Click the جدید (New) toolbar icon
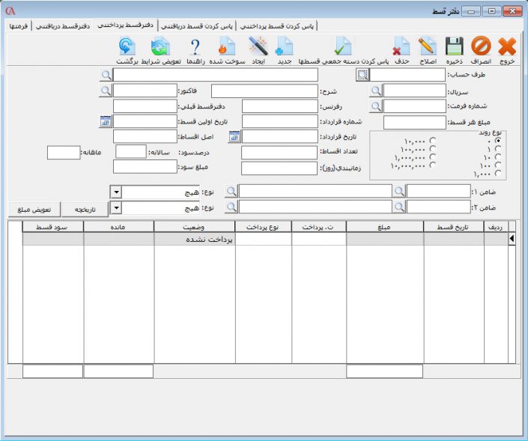The image size is (528, 441). click(x=285, y=48)
